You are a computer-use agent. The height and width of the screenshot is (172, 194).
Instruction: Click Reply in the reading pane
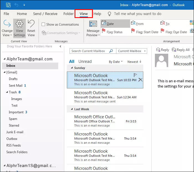(x=163, y=50)
